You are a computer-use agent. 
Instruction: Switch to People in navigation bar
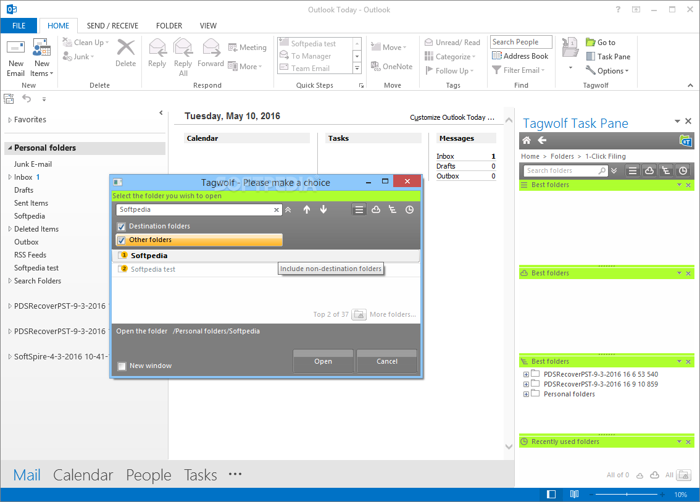pos(149,475)
